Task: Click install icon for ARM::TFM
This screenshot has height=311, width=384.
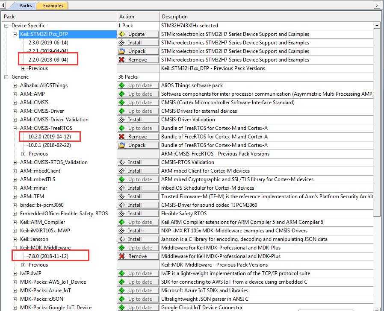Action: [x=122, y=197]
